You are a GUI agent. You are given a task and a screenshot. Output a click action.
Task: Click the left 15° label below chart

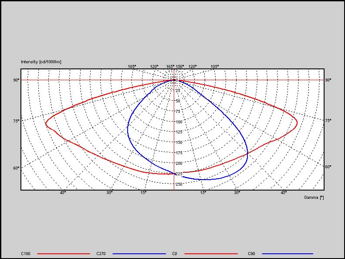(143, 193)
